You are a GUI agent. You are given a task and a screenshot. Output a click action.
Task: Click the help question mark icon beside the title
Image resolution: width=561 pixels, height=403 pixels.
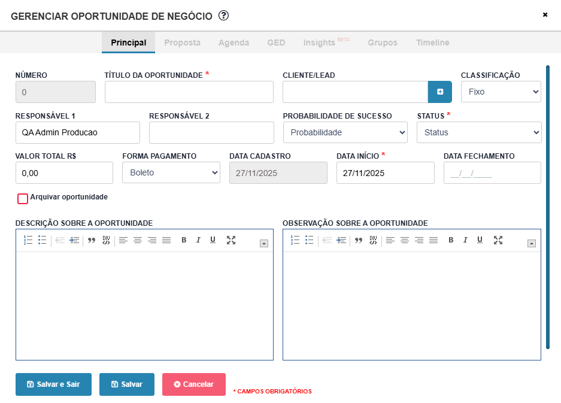pyautogui.click(x=223, y=16)
